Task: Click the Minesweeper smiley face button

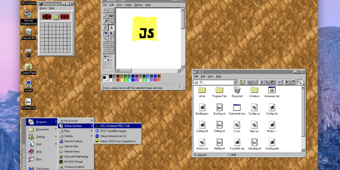Action: click(x=56, y=17)
